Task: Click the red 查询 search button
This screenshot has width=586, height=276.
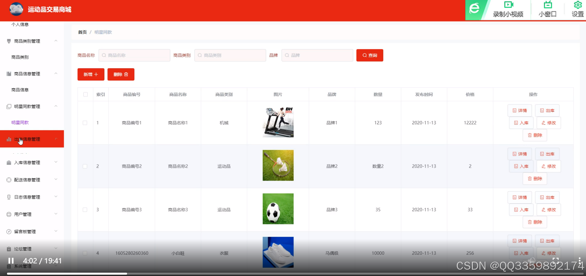Action: [370, 55]
